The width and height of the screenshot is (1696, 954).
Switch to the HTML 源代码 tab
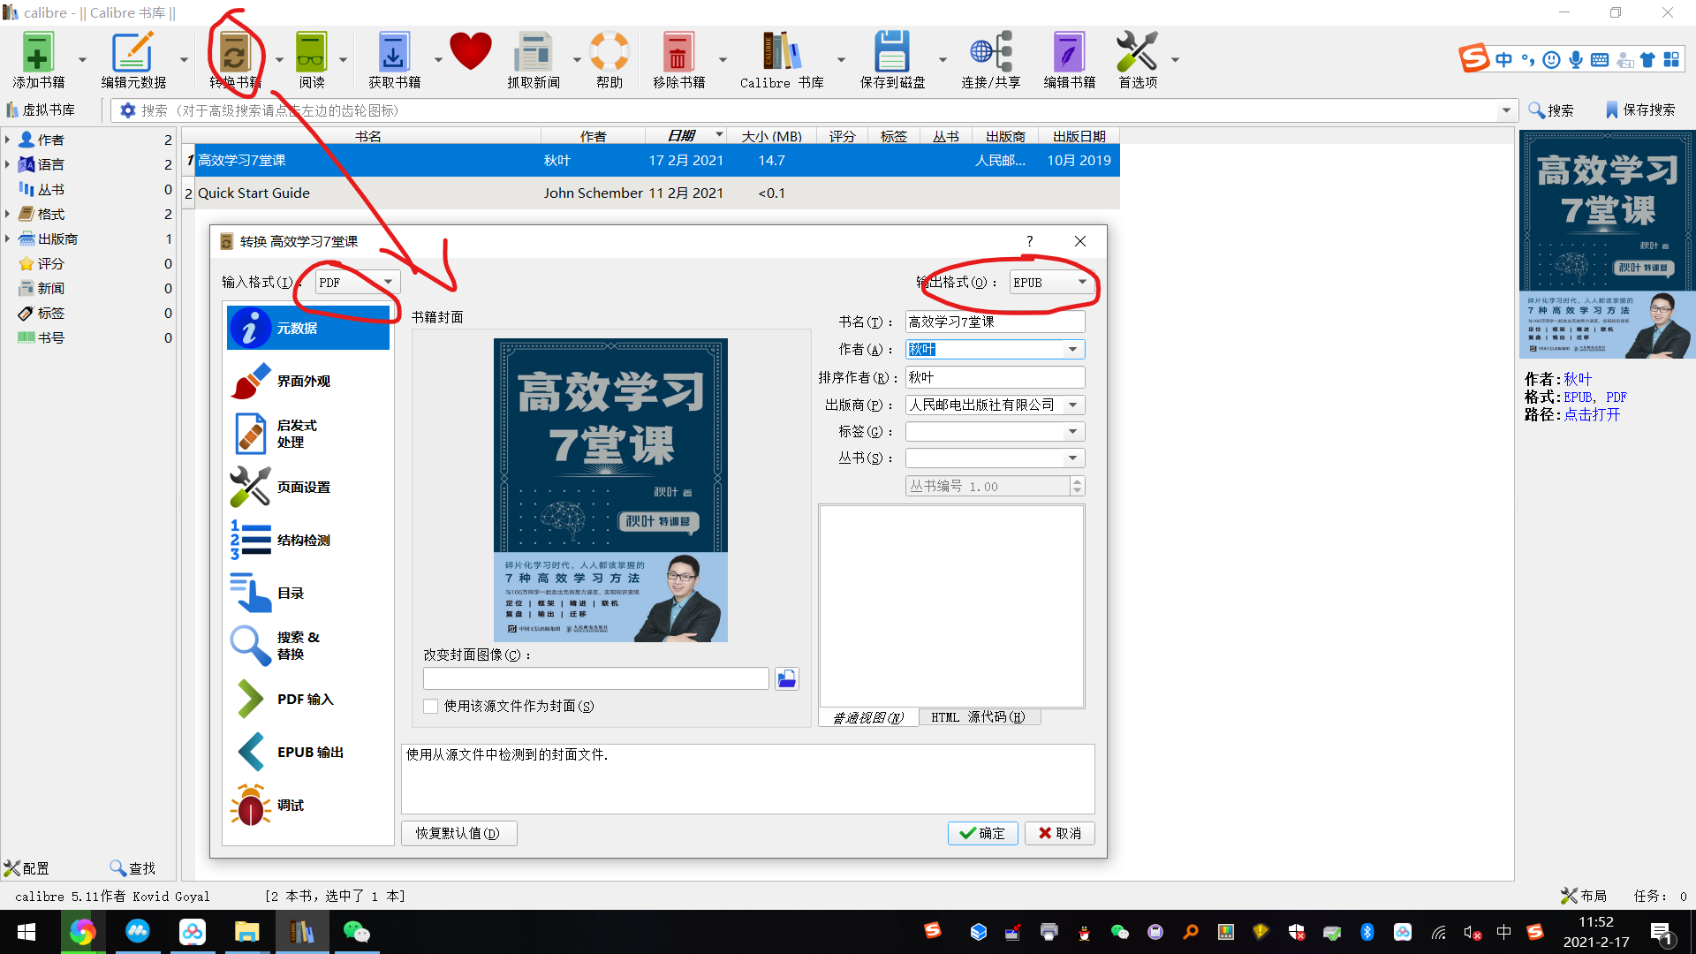(x=980, y=716)
